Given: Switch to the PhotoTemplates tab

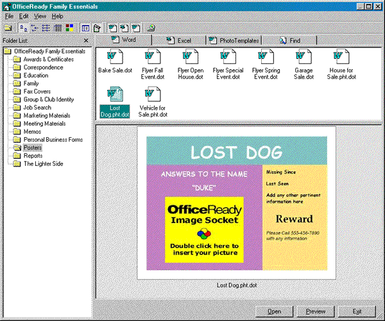Looking at the screenshot, I should click(234, 40).
